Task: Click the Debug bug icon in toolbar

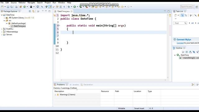Action: tap(69, 7)
